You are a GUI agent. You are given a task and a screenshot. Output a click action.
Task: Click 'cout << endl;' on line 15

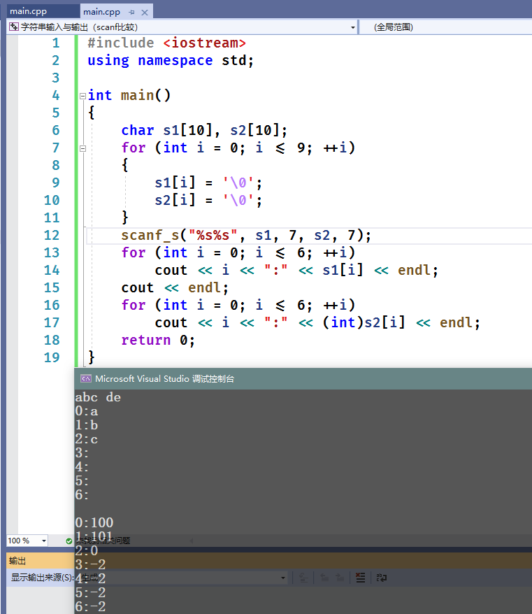(x=175, y=288)
